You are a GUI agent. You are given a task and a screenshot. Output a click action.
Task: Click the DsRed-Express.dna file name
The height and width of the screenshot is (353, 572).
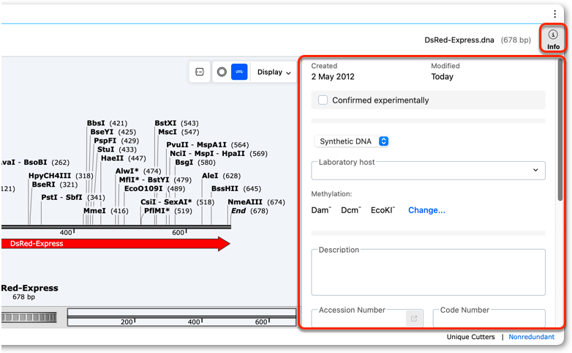tap(459, 40)
